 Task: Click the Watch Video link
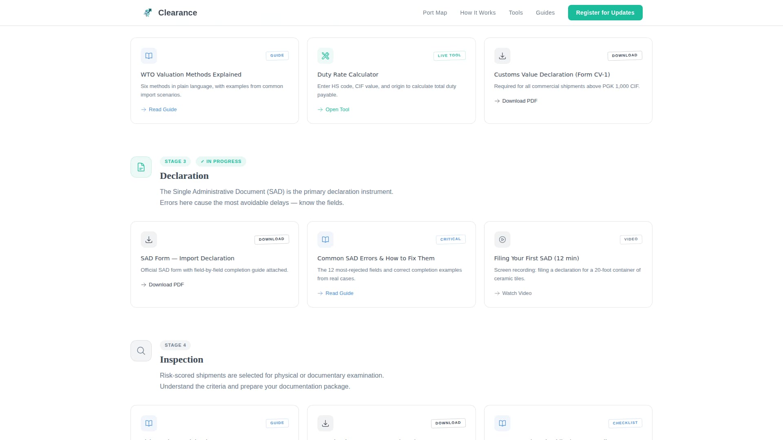(516, 293)
